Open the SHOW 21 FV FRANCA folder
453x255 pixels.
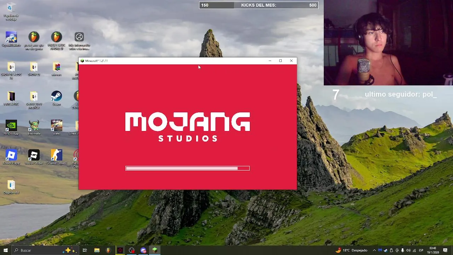[x=34, y=100]
